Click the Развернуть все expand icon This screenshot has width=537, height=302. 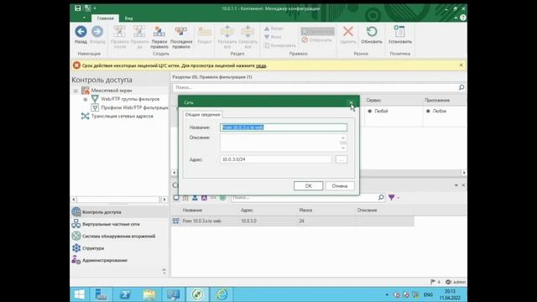coord(227,32)
